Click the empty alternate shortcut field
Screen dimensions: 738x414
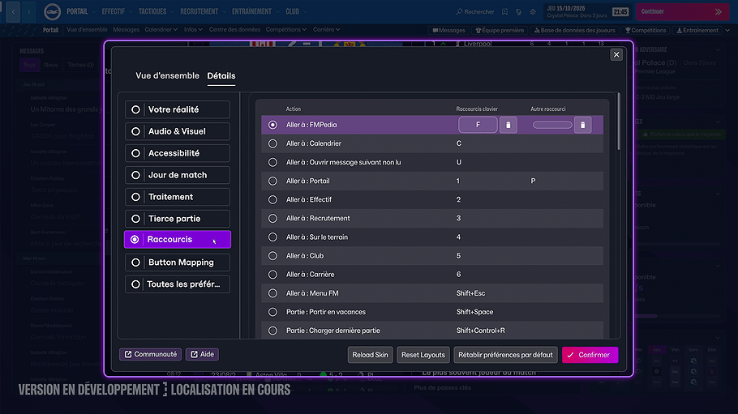(x=552, y=125)
